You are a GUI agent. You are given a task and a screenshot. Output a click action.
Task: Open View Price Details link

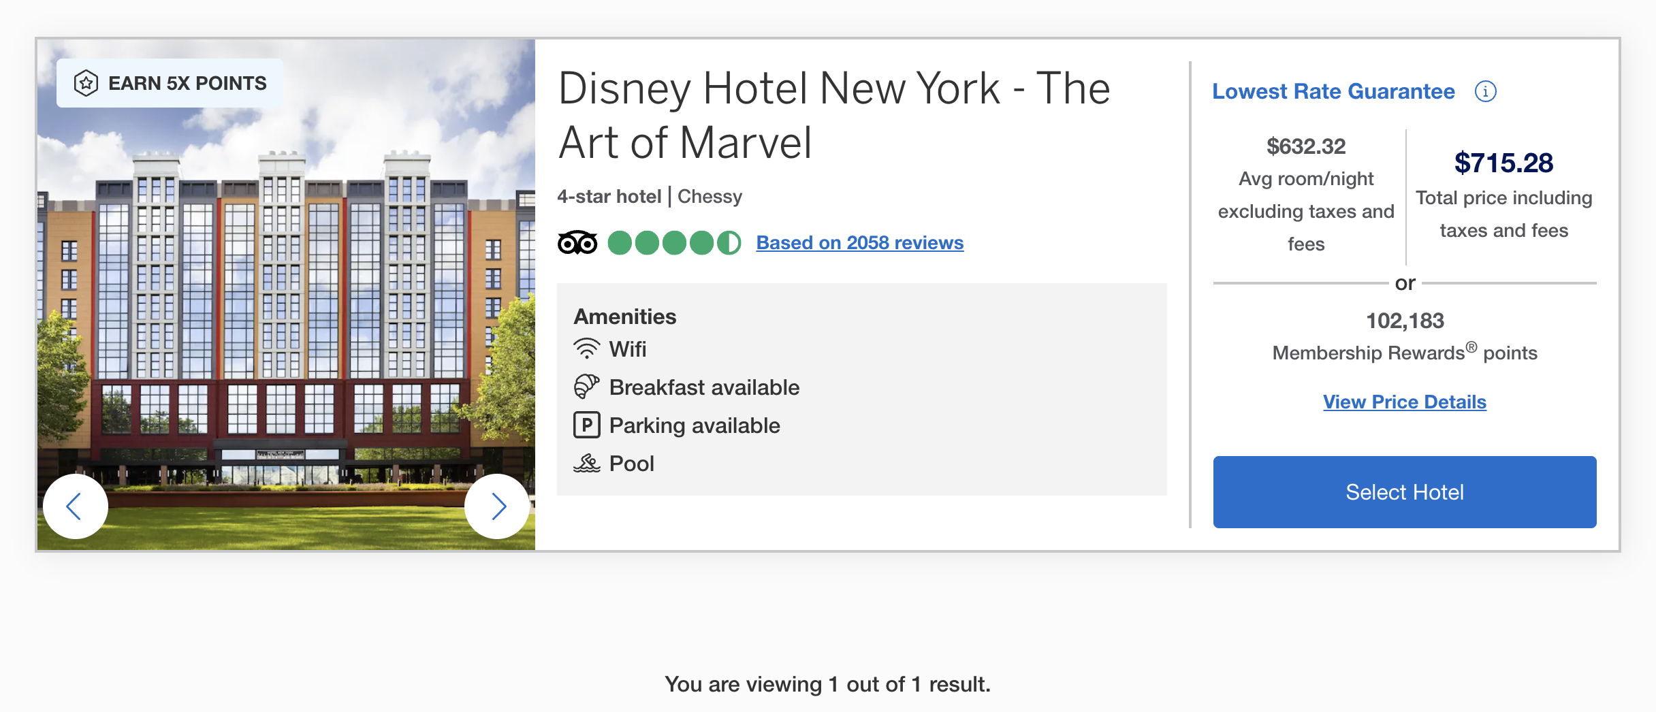(1404, 402)
